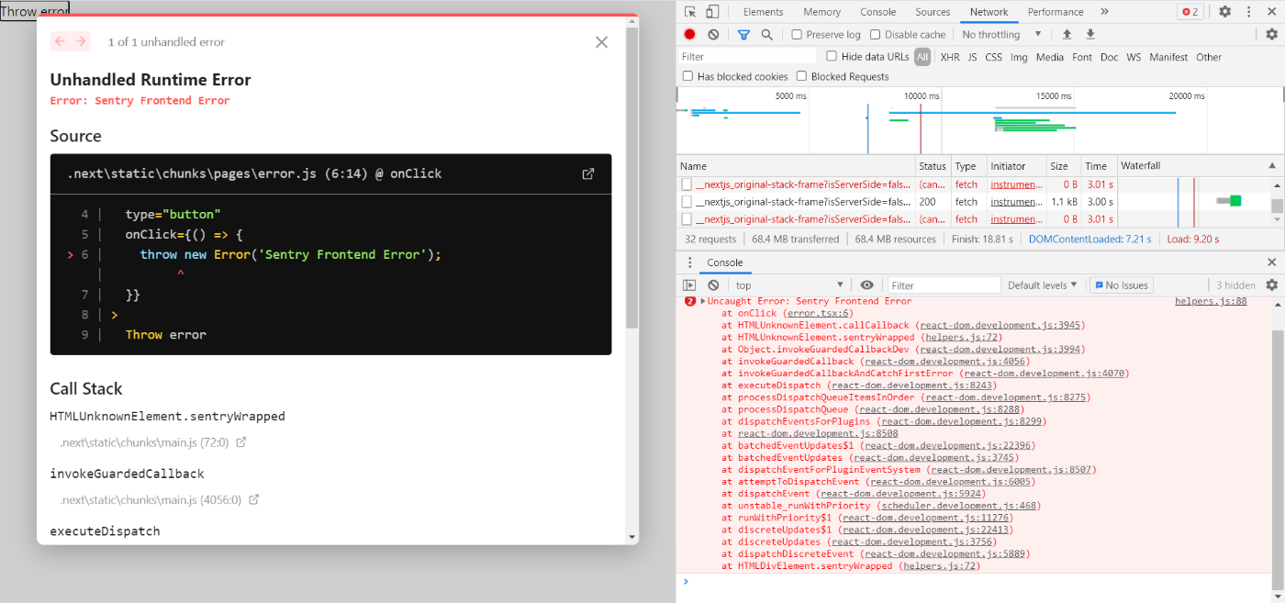Switch to the Console tab in top bar
Screen dimensions: 1285x603
point(877,12)
